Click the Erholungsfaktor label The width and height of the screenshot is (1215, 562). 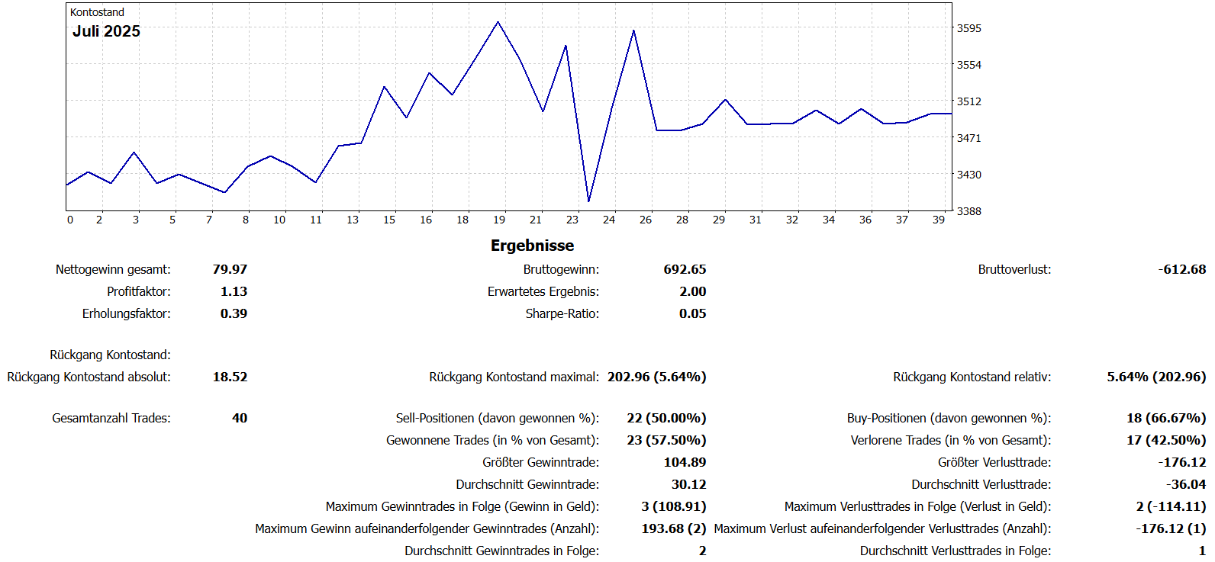(x=127, y=313)
